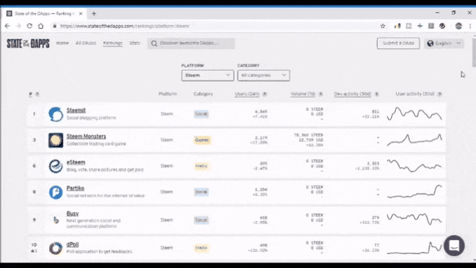Show help for Volume (7d) column
The image size is (476, 268).
(x=321, y=94)
